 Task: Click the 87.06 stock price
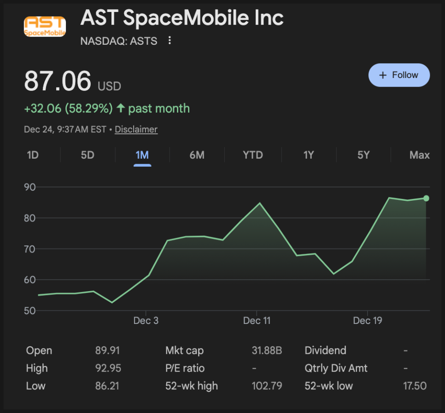pos(58,81)
